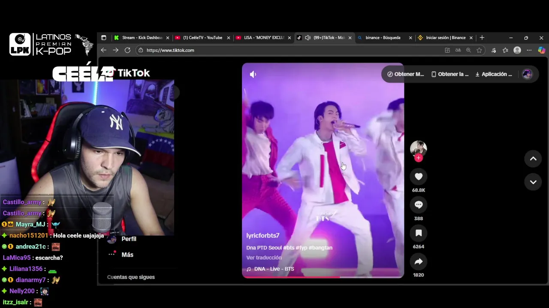The width and height of the screenshot is (549, 308).
Task: Click the translate icon in address bar
Action: click(x=458, y=50)
